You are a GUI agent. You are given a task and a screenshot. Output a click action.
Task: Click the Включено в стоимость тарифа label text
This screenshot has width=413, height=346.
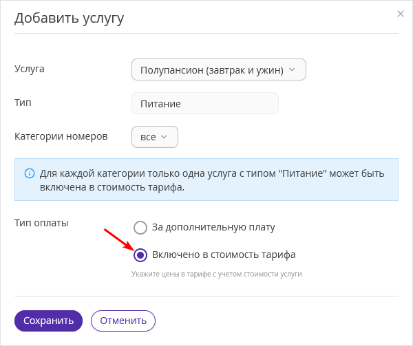click(224, 255)
